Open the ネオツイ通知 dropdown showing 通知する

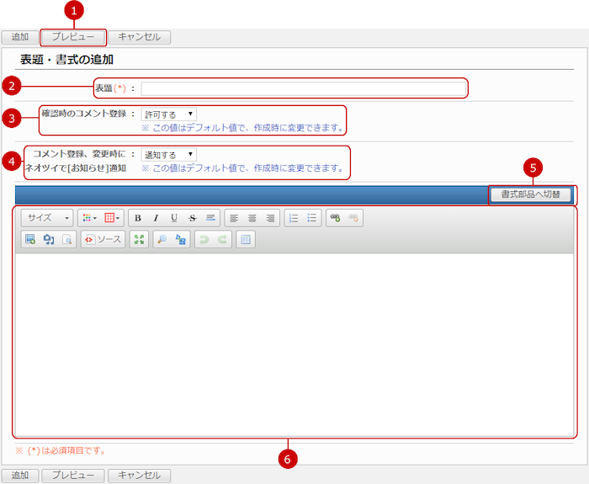coord(168,155)
